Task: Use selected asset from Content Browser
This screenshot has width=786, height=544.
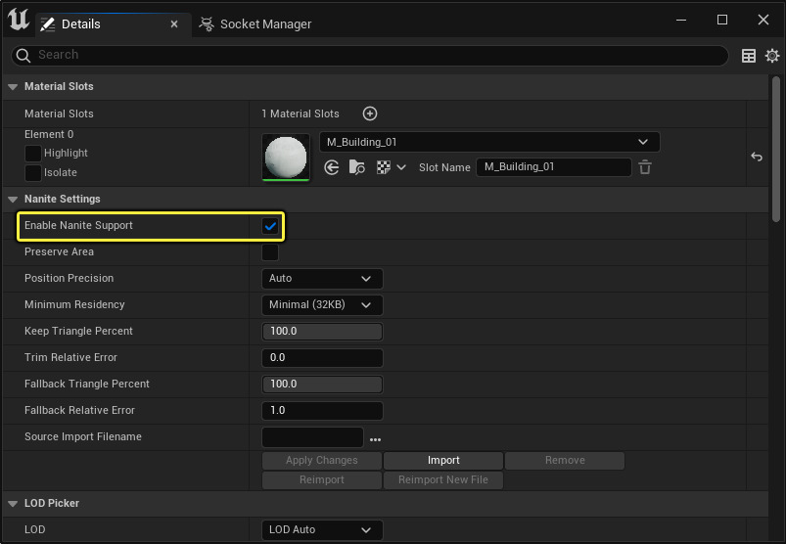Action: click(x=332, y=167)
